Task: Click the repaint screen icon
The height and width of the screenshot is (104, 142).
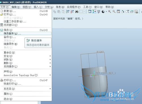Action: 90,12
